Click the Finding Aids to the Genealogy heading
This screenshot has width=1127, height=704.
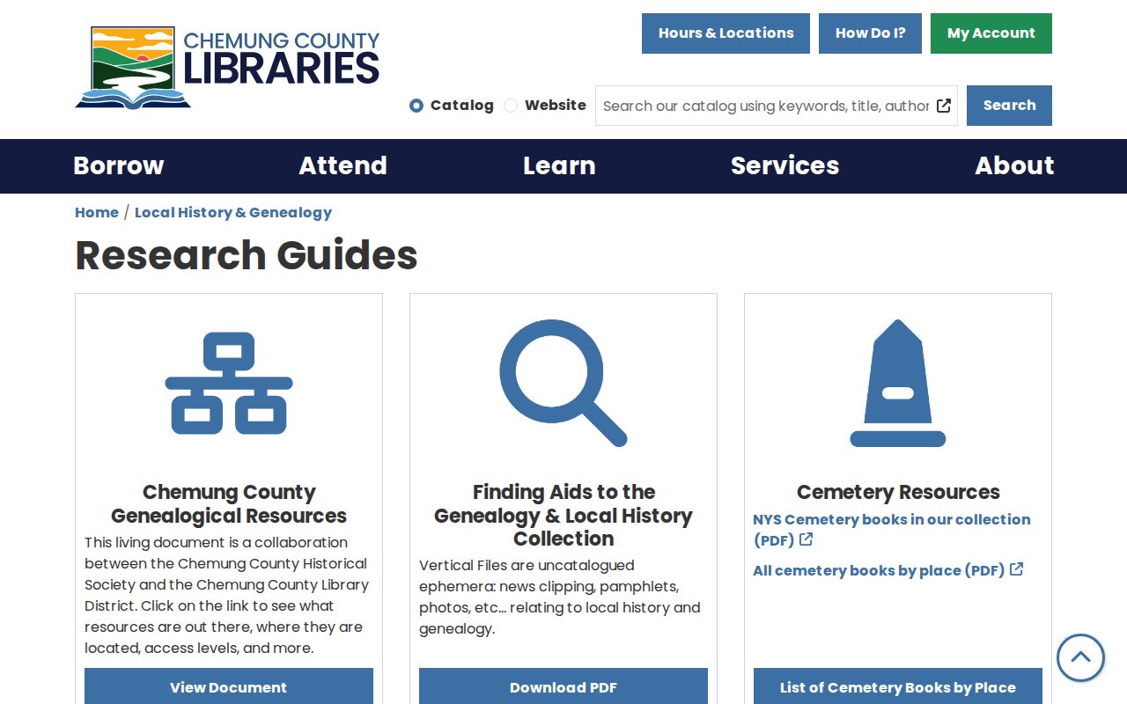tap(563, 516)
